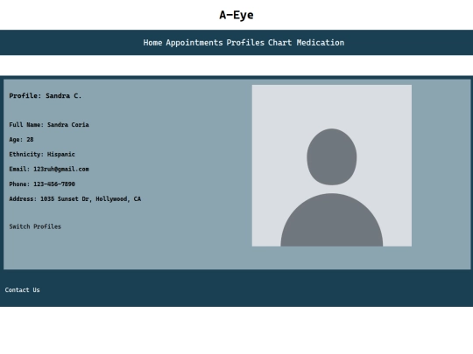Click the Phone 123-456-7890 line

(x=42, y=184)
